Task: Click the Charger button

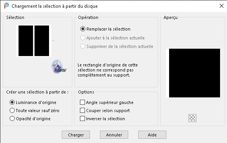Action: [76, 135]
